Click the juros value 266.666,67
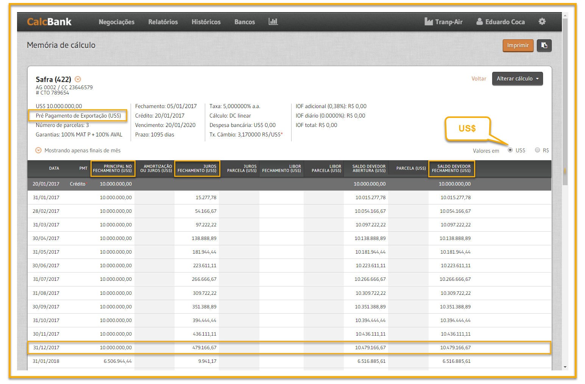Screen dimensions: 585x384 pos(204,279)
